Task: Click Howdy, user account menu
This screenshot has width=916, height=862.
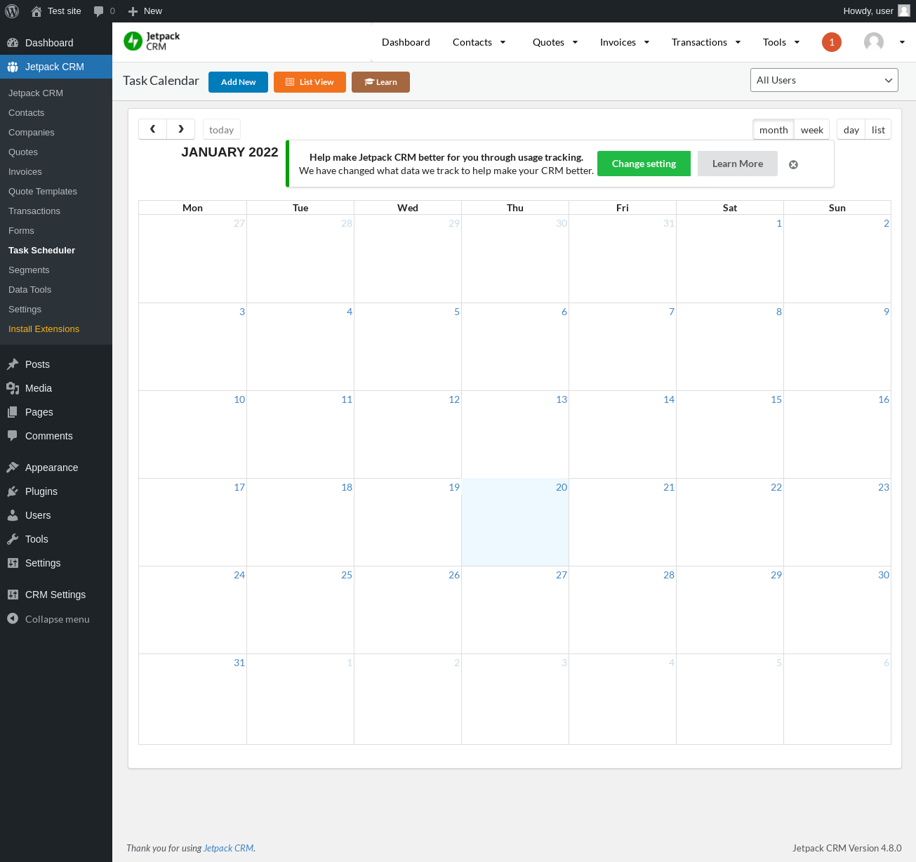Action: pos(877,11)
